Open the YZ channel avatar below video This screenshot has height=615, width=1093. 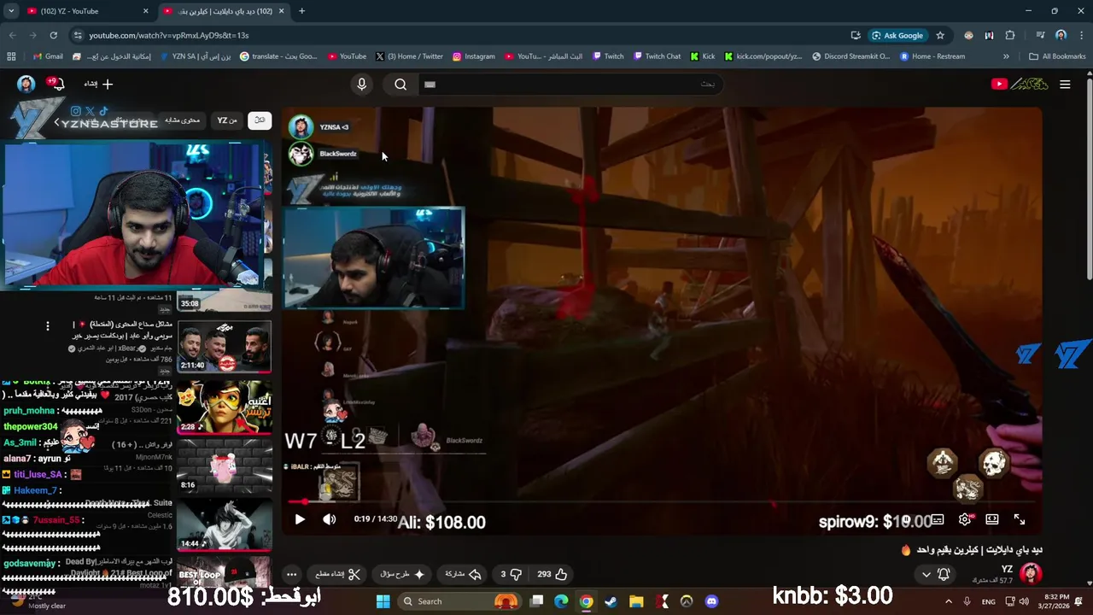pyautogui.click(x=1031, y=574)
